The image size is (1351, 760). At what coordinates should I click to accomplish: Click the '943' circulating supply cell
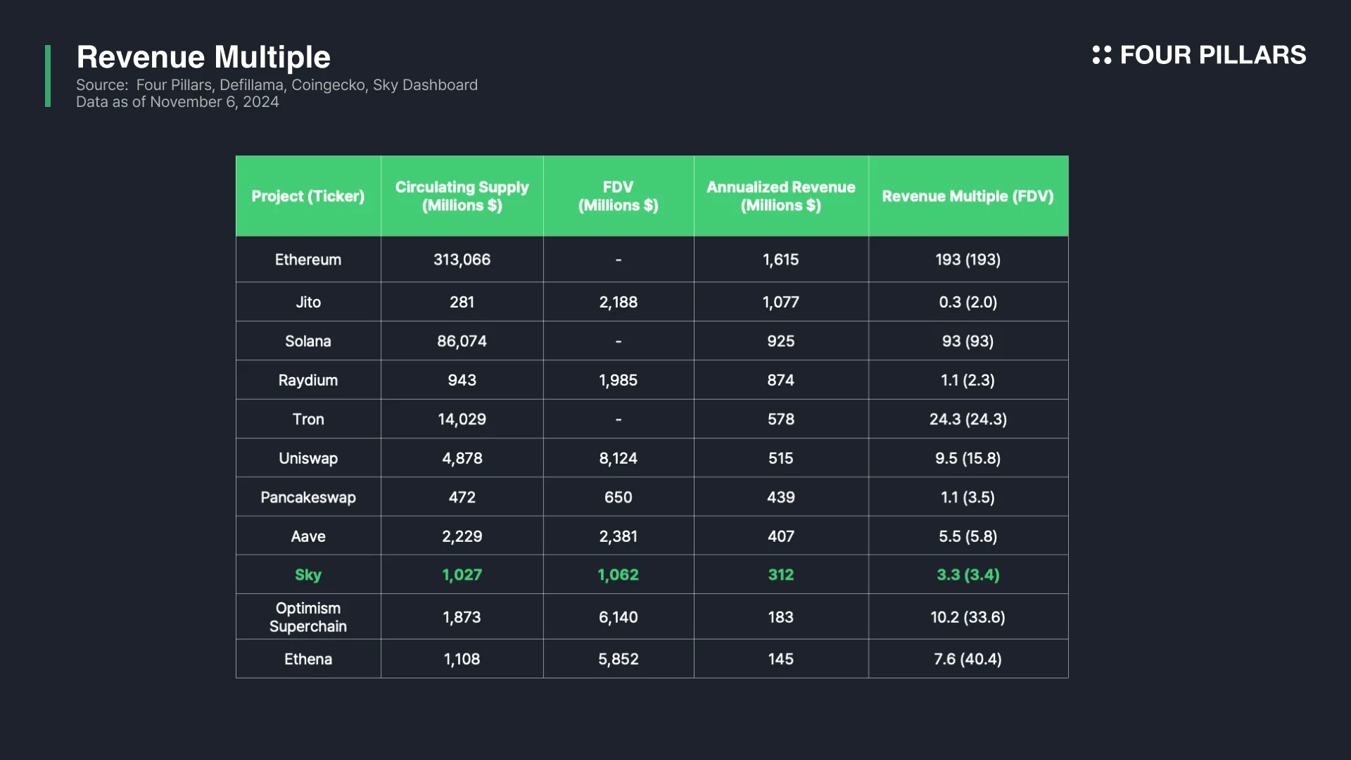pyautogui.click(x=462, y=380)
